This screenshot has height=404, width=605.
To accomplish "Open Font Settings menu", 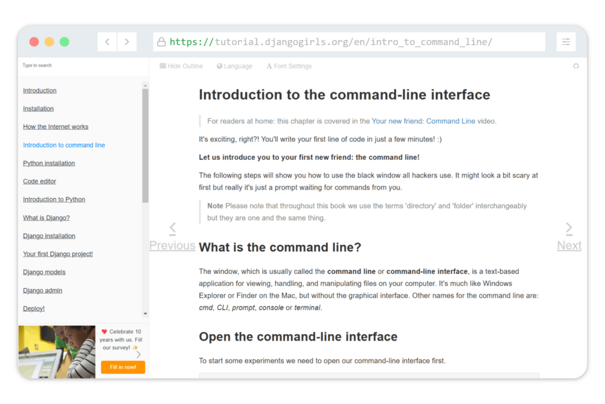I will click(x=289, y=66).
